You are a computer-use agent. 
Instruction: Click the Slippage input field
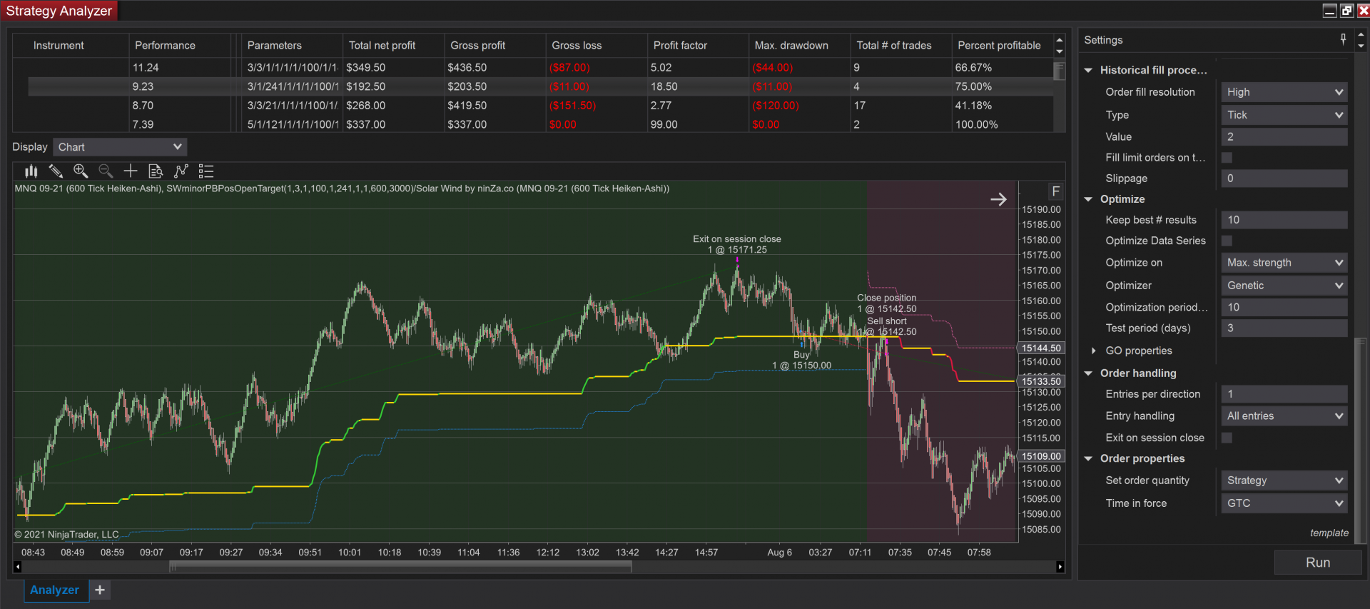pyautogui.click(x=1284, y=178)
